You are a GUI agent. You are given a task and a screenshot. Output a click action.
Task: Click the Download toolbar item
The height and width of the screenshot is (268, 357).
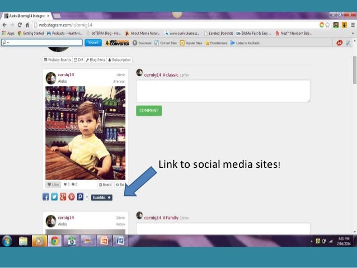tap(142, 43)
